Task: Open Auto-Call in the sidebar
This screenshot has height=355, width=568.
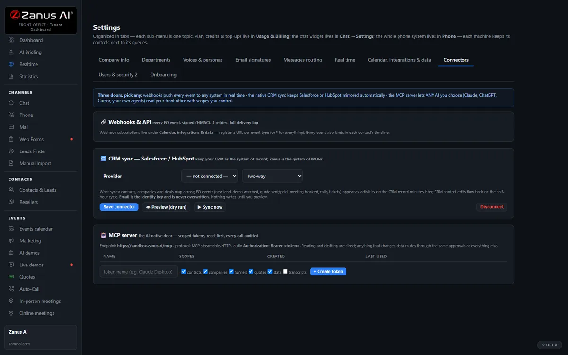Action: coord(41,289)
